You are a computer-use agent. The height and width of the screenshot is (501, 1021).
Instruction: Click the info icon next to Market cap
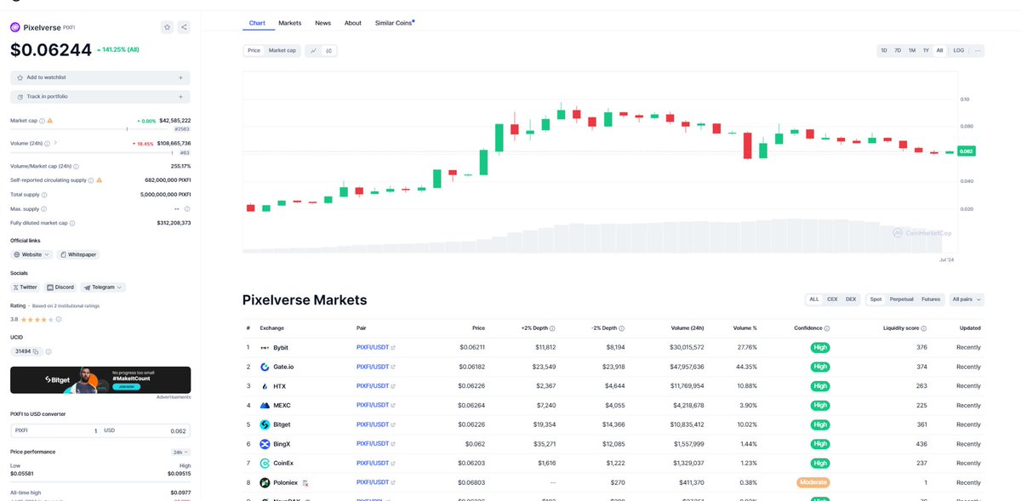pos(42,121)
